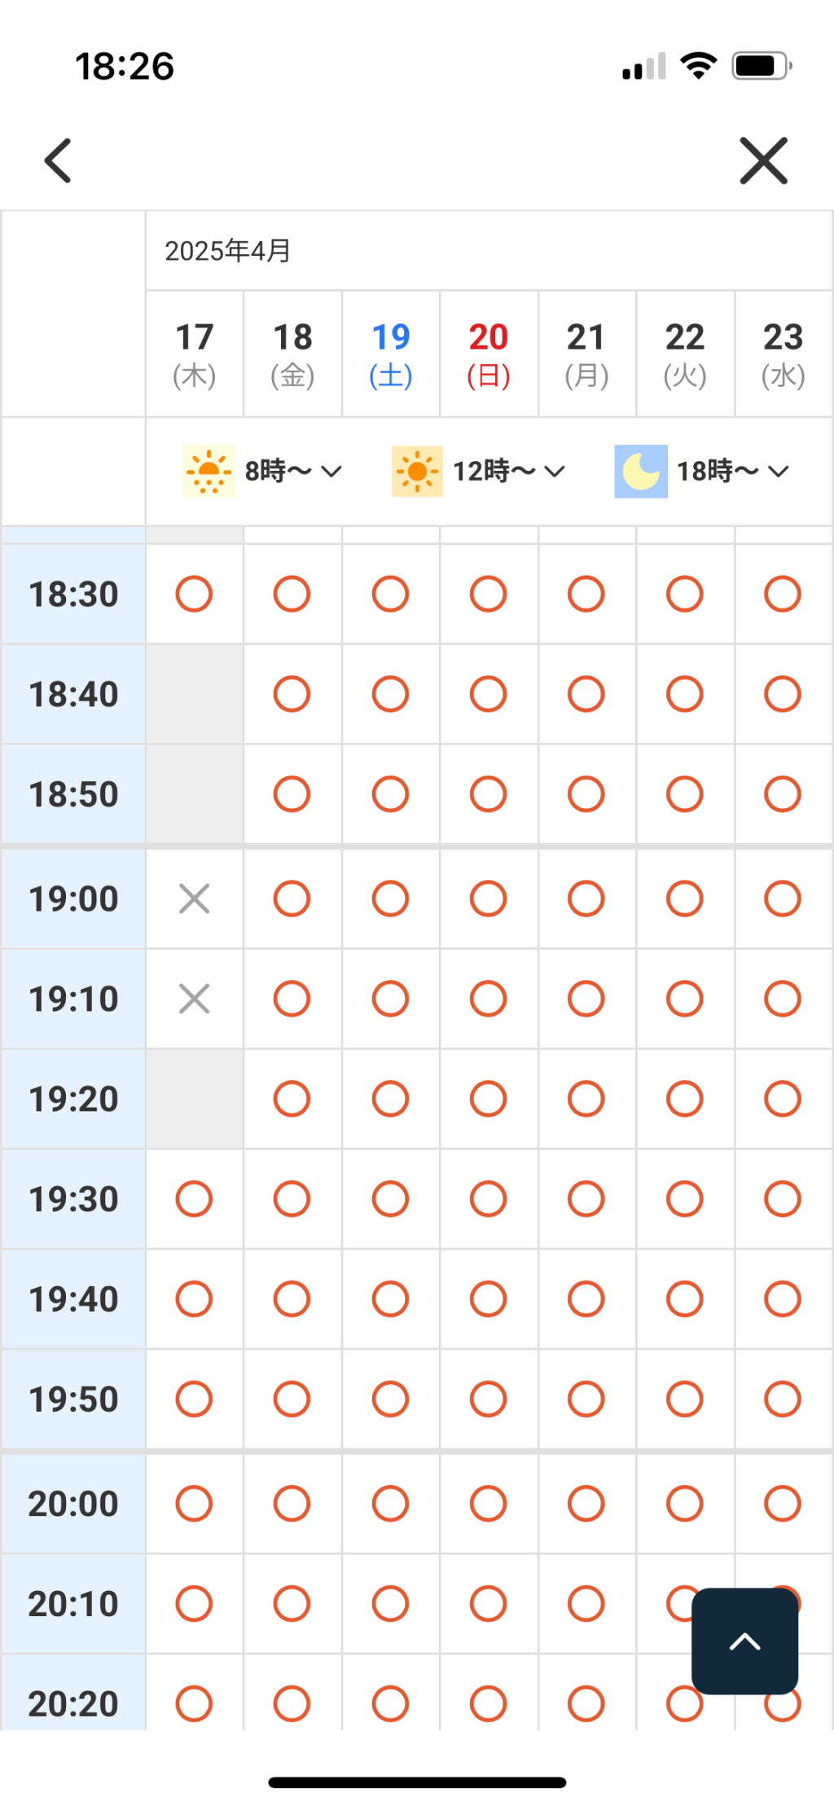Viewport: 834px width, 1806px height.
Task: Select 18:30 slot on Thursday the 17th
Action: coord(194,594)
